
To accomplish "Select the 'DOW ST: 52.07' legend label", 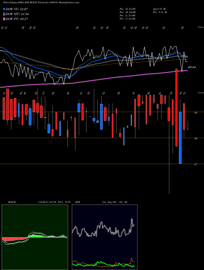I will pos(17,9).
